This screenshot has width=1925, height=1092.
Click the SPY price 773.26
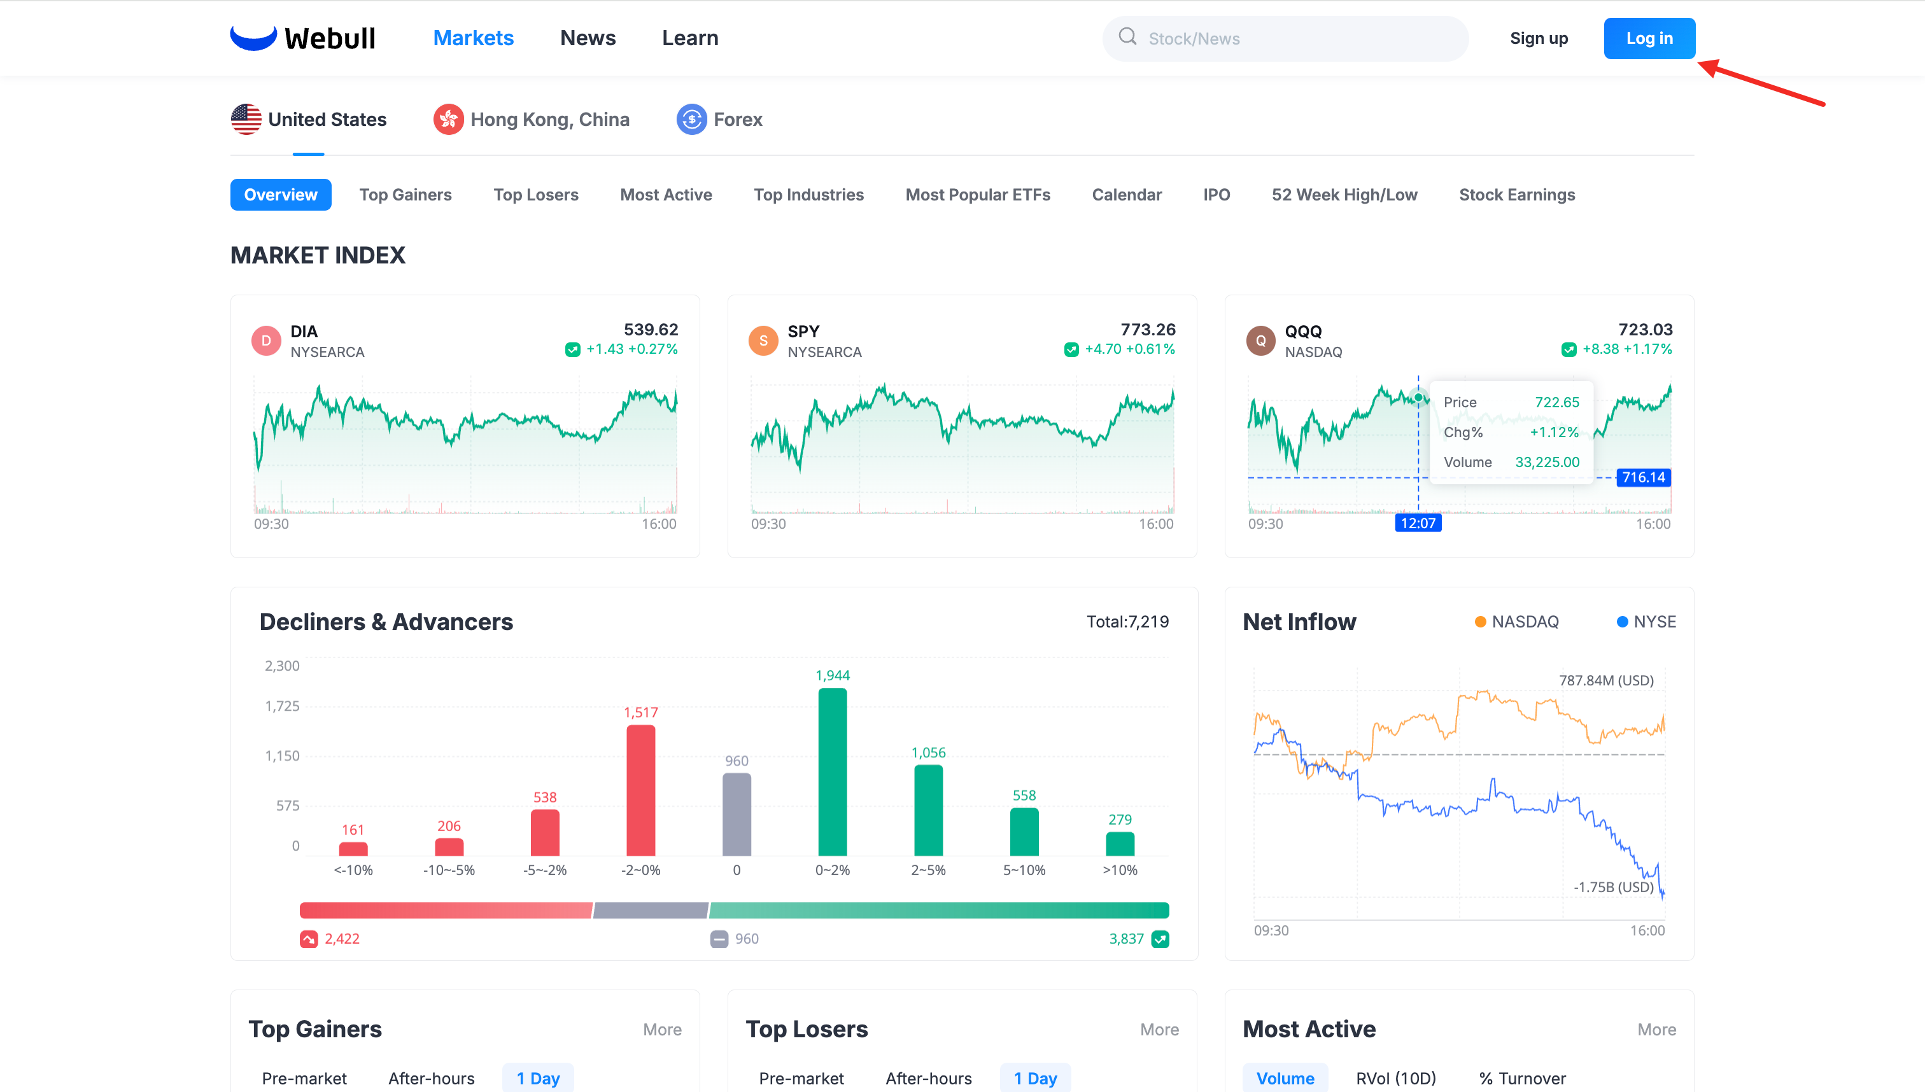tap(1148, 330)
